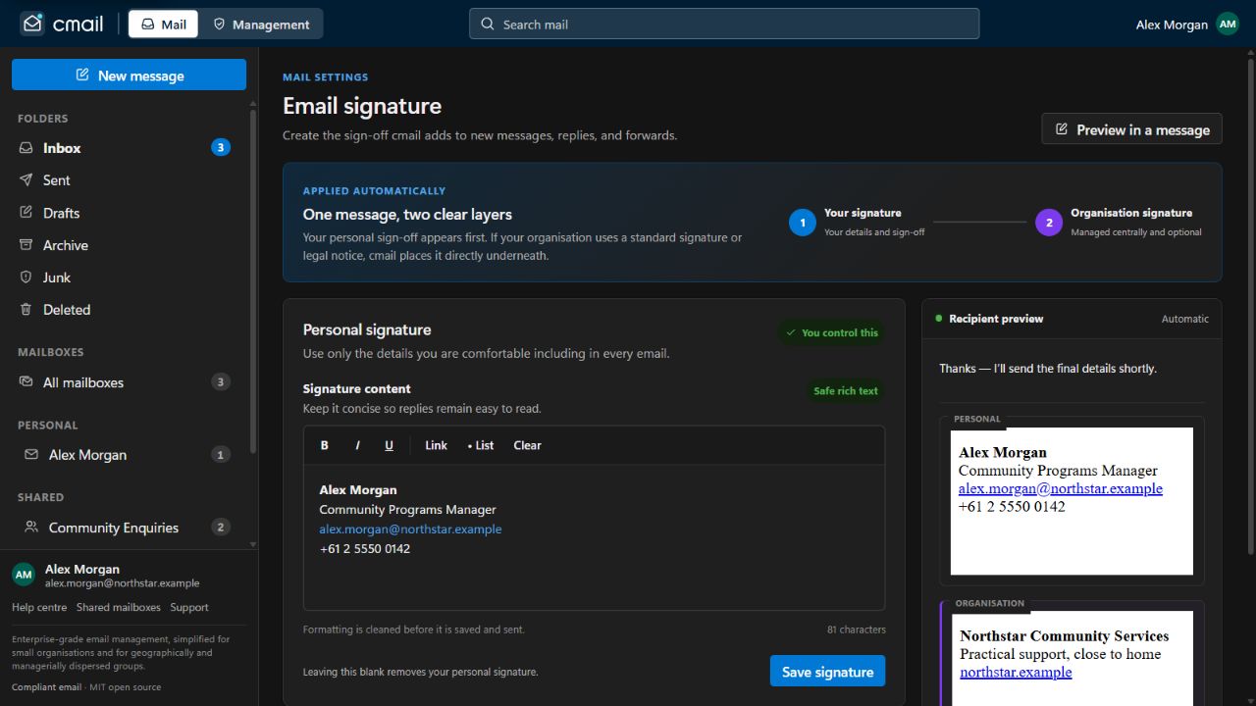This screenshot has width=1256, height=706.
Task: Open the Drafts folder
Action: [125, 213]
